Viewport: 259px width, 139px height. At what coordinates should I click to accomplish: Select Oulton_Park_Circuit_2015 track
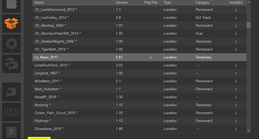point(139,113)
